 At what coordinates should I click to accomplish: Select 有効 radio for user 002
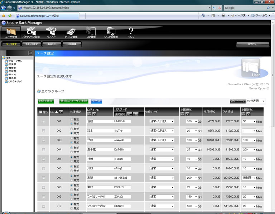pos(72,129)
